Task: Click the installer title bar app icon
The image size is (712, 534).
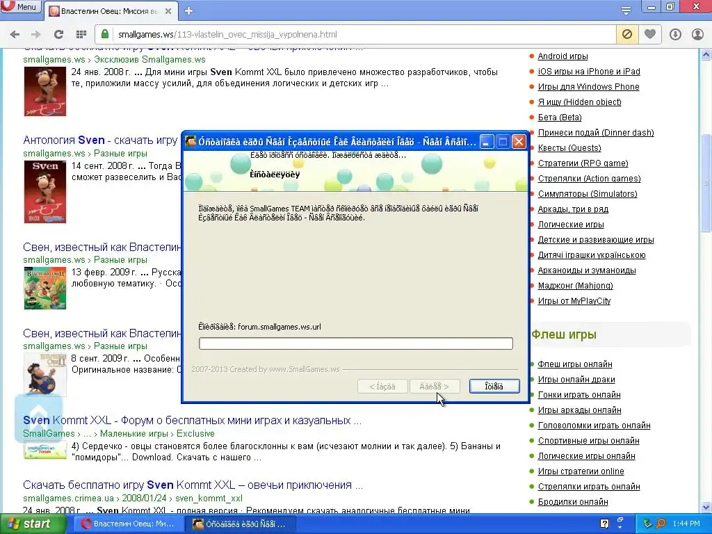Action: click(x=191, y=142)
